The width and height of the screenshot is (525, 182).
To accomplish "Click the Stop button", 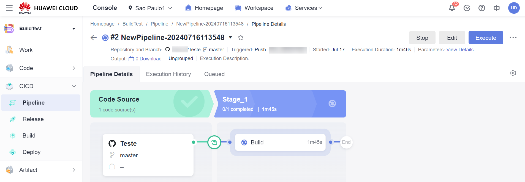I will pyautogui.click(x=422, y=38).
